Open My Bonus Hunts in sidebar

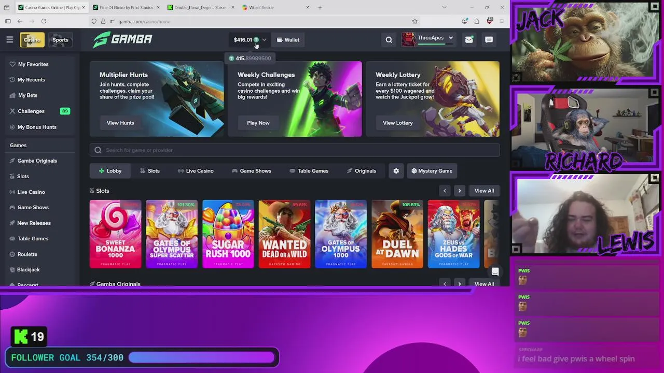pyautogui.click(x=37, y=127)
